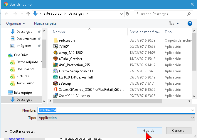Select the aimp_4.12.1880 icon
Screen dimensions: 197x140
pos(55,53)
